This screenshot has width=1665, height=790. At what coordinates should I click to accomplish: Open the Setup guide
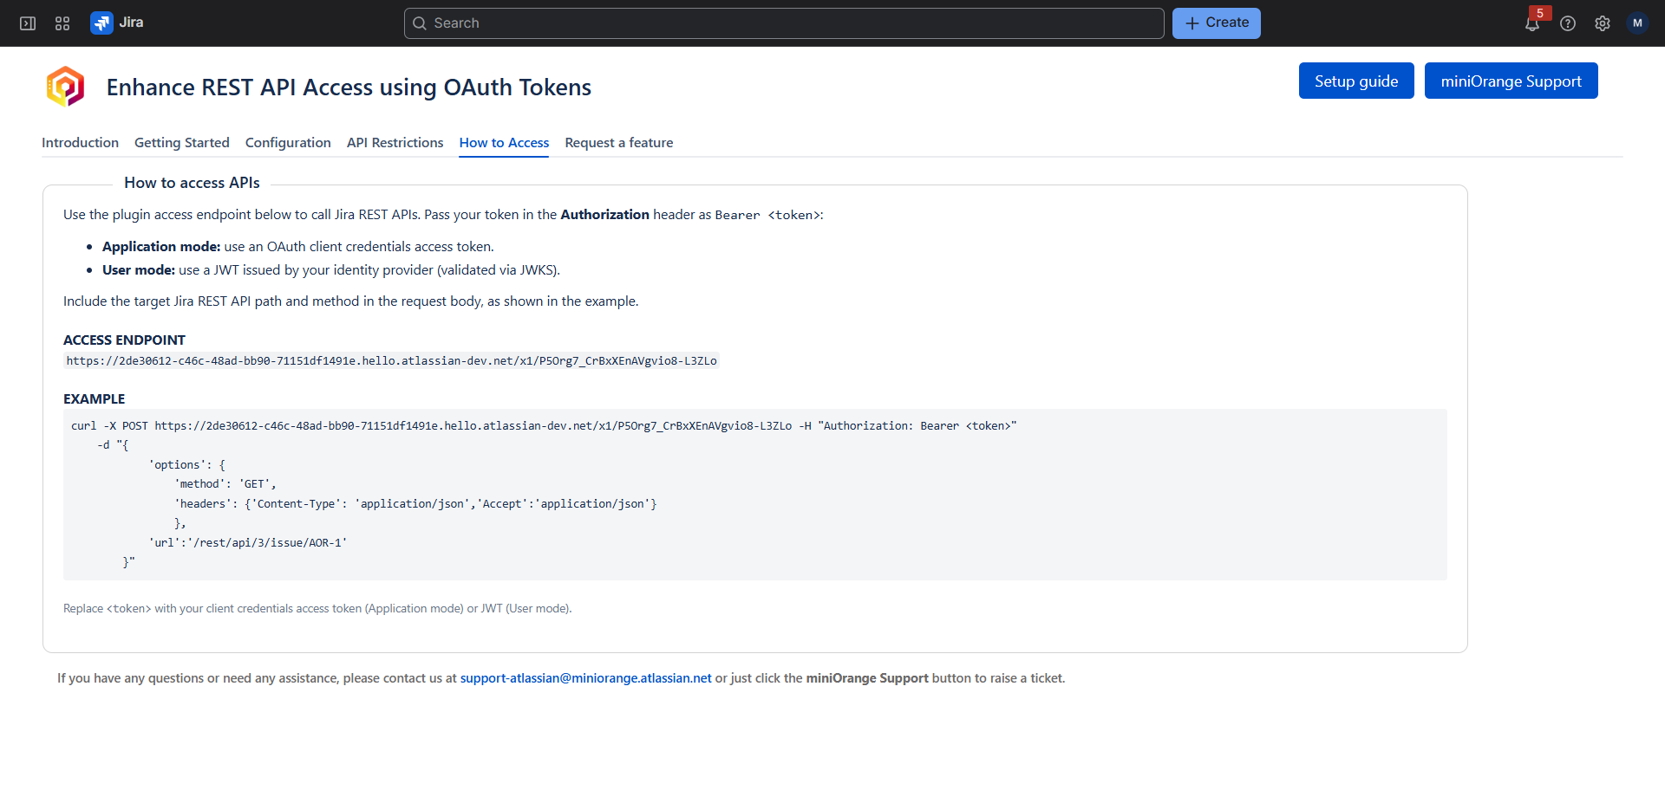pyautogui.click(x=1356, y=81)
